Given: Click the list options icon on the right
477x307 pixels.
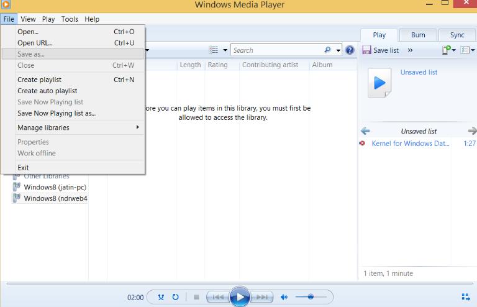Looking at the screenshot, I should click(x=465, y=50).
